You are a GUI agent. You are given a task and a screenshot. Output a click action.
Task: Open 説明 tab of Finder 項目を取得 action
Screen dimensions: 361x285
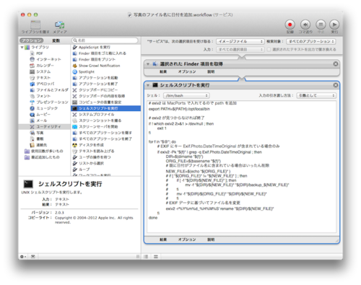[x=211, y=71]
